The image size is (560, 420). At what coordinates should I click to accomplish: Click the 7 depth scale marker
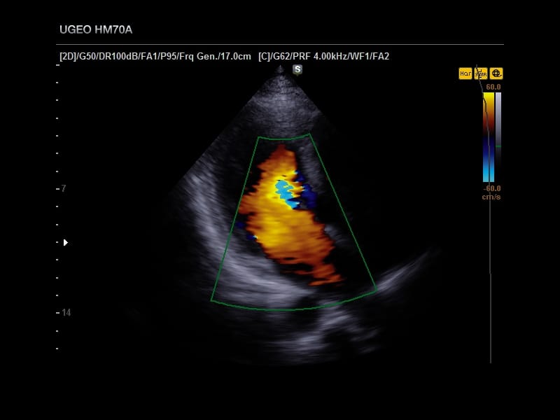click(x=64, y=188)
